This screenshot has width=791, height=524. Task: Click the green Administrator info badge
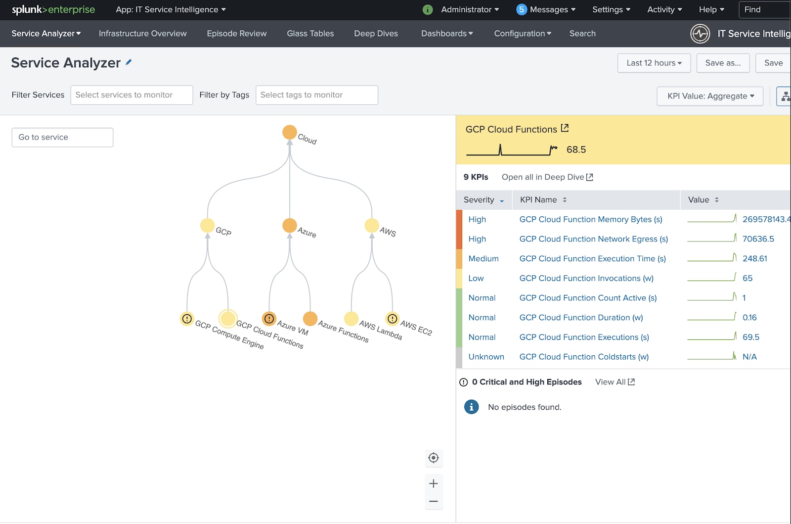pos(428,9)
